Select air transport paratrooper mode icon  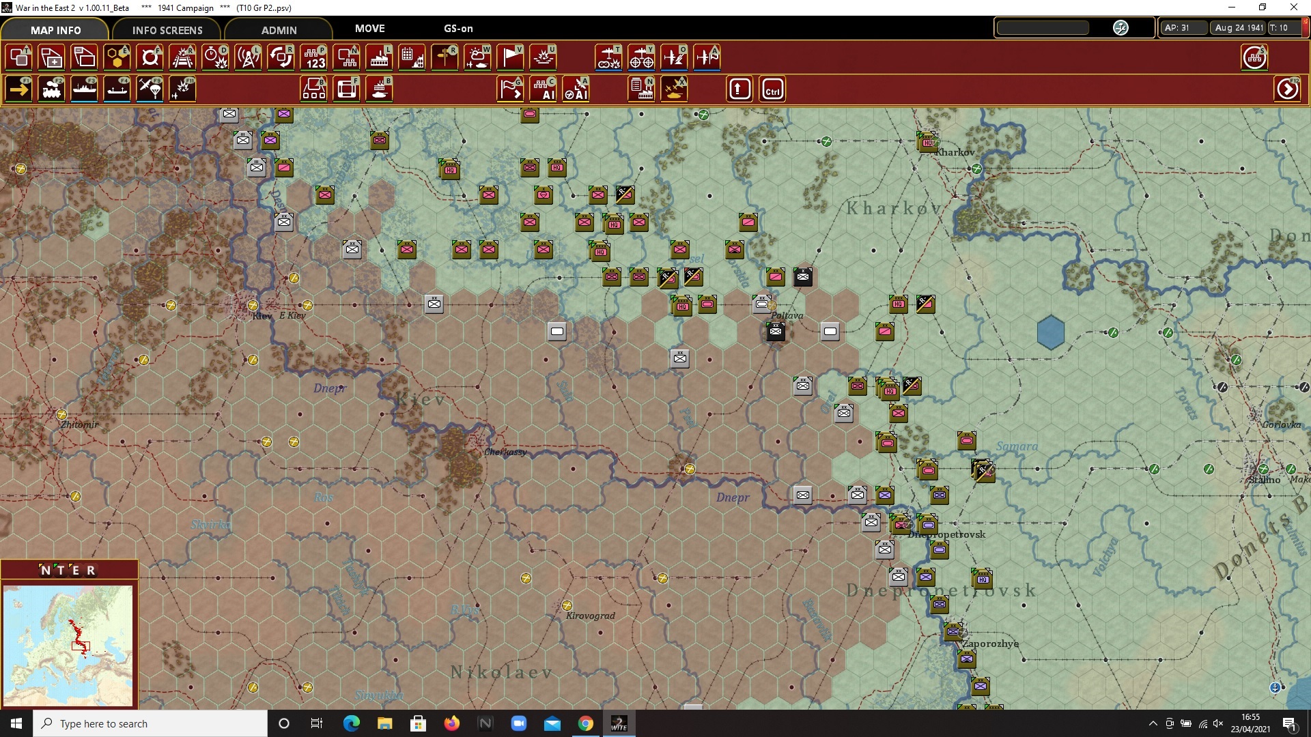pos(150,89)
